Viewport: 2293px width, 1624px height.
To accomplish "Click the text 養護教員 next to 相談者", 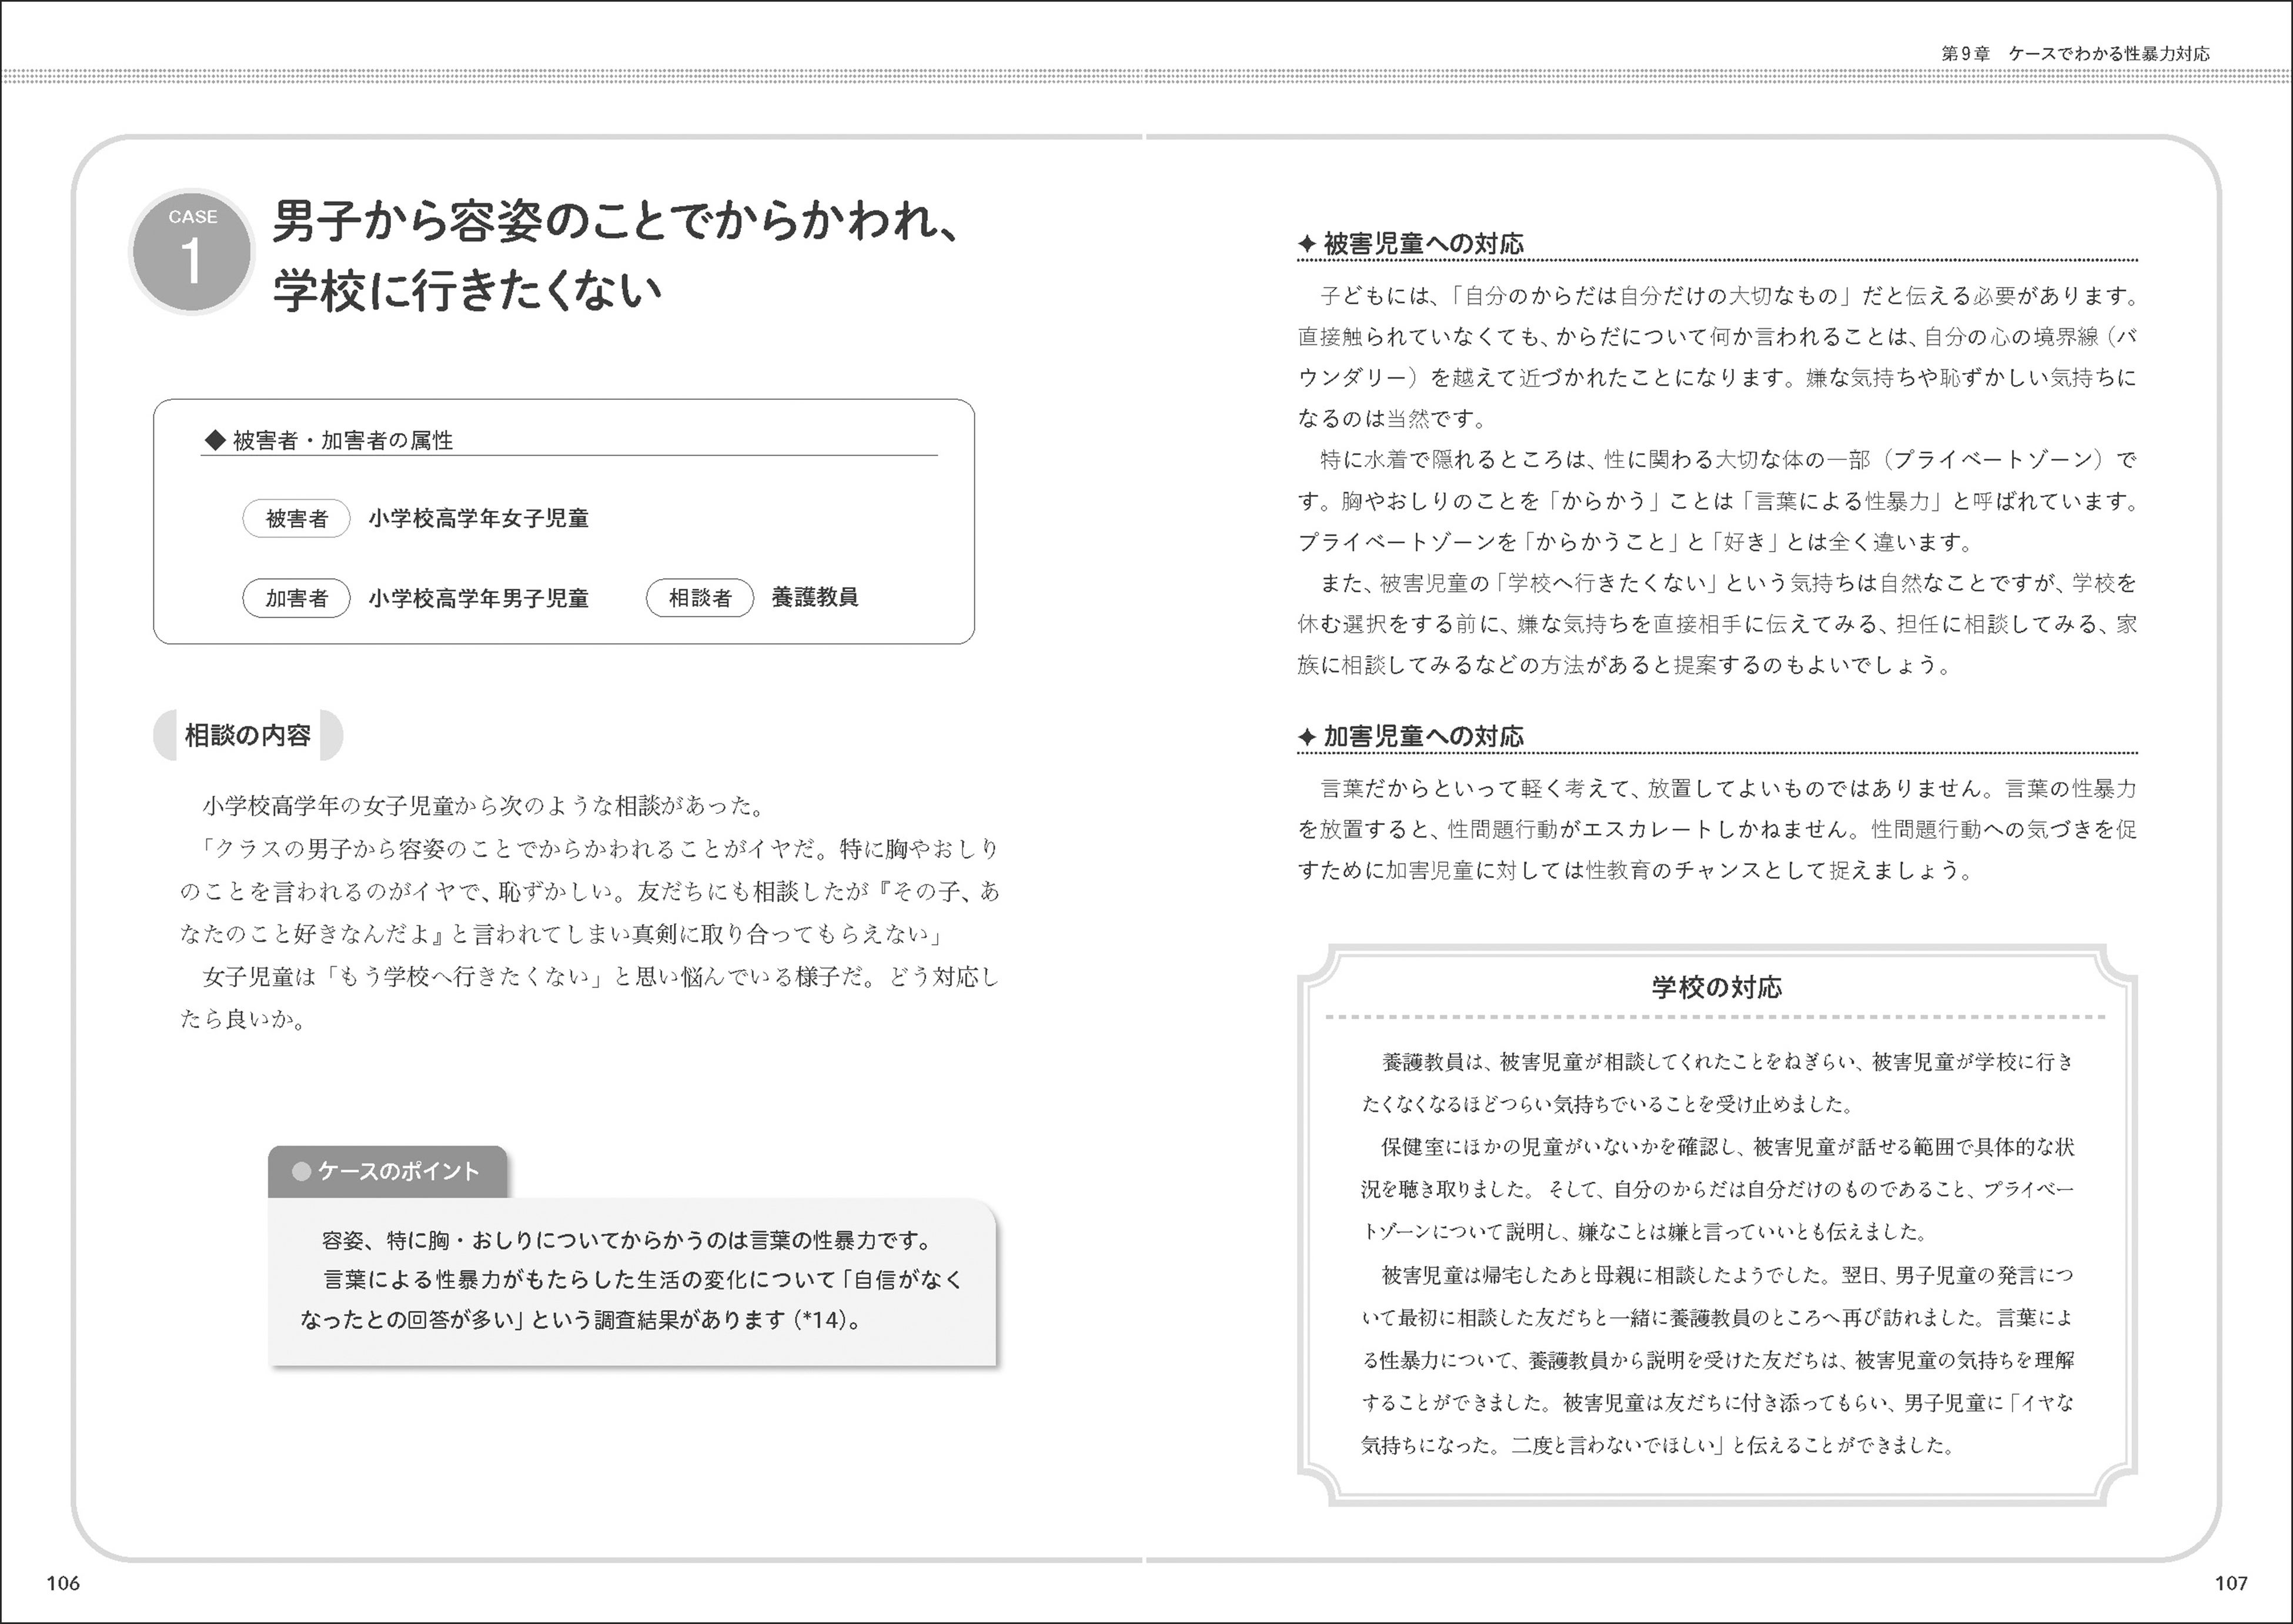I will pyautogui.click(x=814, y=598).
